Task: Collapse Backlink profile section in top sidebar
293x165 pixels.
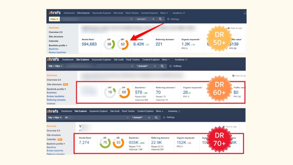Action: 58,46
